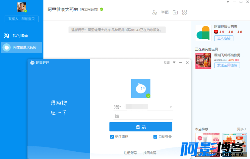Click the 举报 report button
This screenshot has width=250, height=159.
coord(165,12)
